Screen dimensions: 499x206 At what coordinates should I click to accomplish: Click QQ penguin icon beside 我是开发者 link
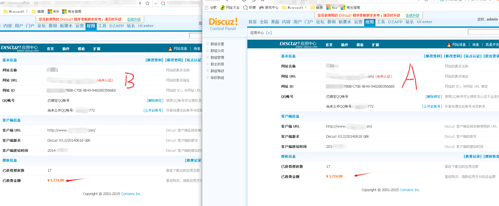point(449,45)
